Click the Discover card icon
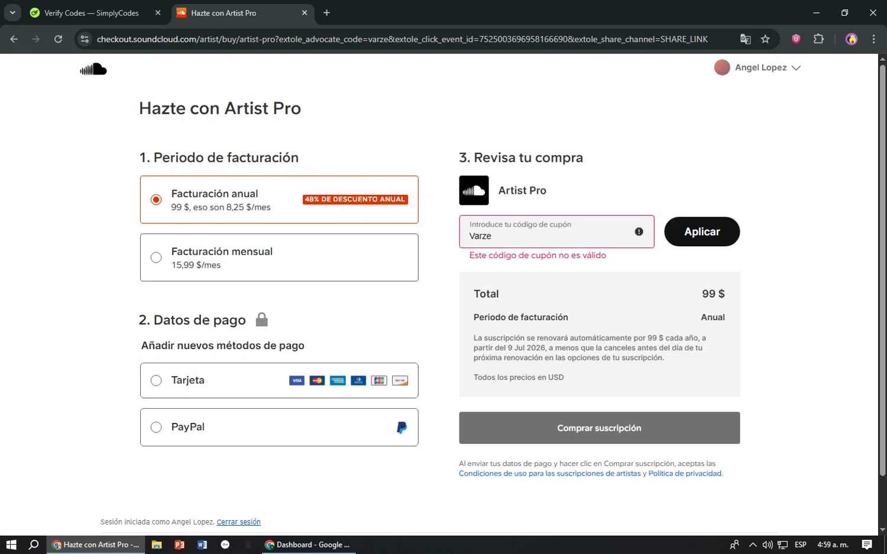Screen dimensions: 887x554 click(400, 380)
